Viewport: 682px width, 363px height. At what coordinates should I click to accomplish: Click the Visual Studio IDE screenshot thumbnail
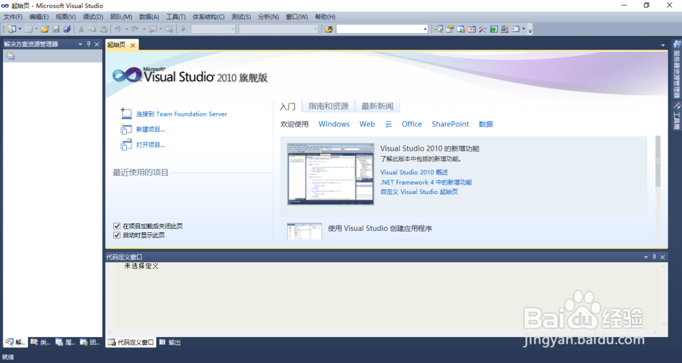(331, 174)
